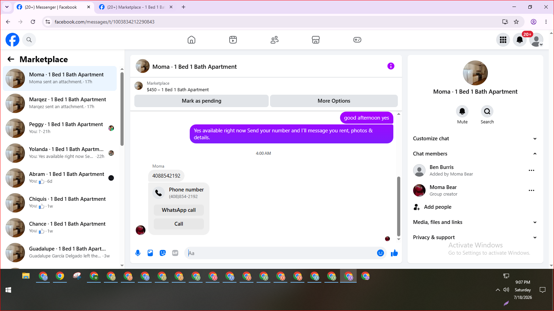The height and width of the screenshot is (311, 554).
Task: Send a voice clip with the microphone icon
Action: coord(138,253)
